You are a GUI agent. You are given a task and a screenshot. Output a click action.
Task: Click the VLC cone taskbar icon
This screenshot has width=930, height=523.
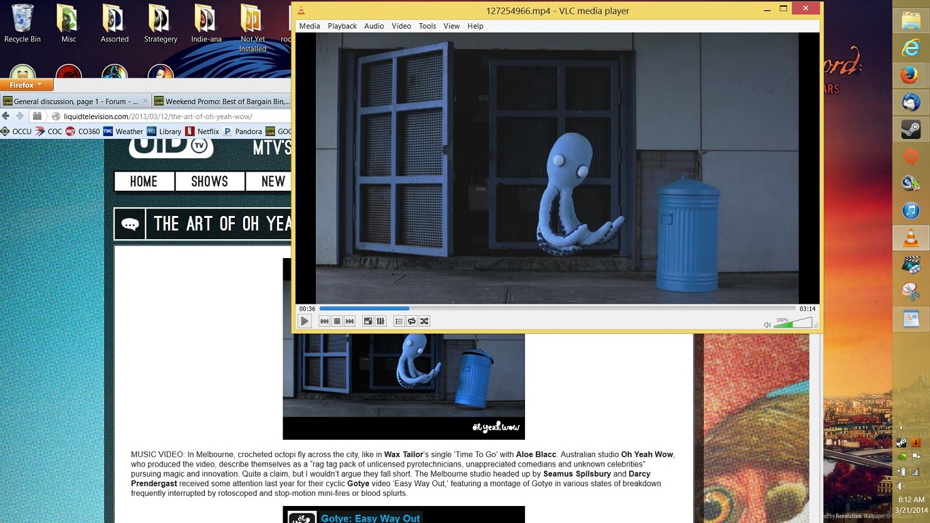click(x=911, y=238)
